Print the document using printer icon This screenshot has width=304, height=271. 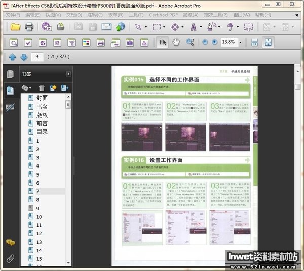29,27
